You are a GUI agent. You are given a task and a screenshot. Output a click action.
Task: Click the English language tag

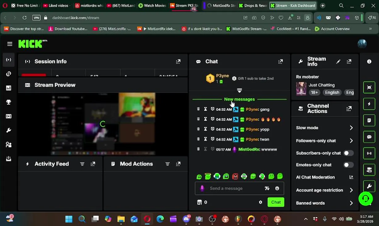[x=332, y=92]
